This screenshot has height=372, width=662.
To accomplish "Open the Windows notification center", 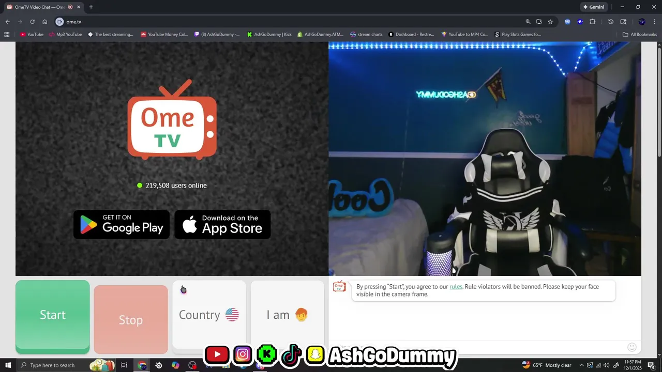I will click(x=652, y=365).
